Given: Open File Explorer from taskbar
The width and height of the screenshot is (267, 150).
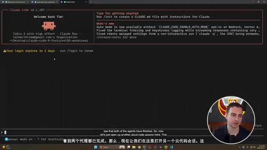Looking at the screenshot, I should tap(134, 147).
